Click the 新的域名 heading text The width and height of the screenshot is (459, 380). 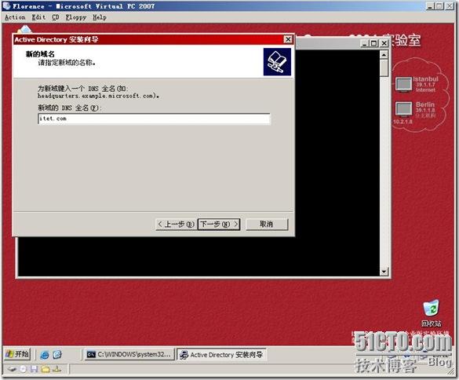(40, 54)
